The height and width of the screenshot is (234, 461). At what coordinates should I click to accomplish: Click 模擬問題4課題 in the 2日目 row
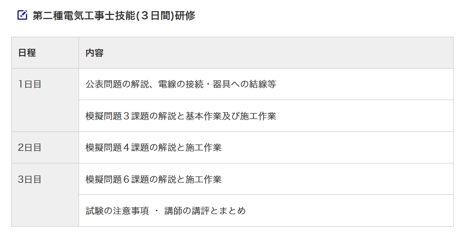[x=114, y=147]
